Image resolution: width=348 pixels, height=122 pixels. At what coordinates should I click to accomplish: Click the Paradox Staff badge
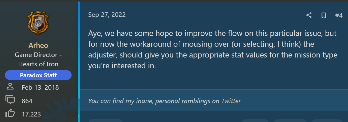tap(38, 75)
